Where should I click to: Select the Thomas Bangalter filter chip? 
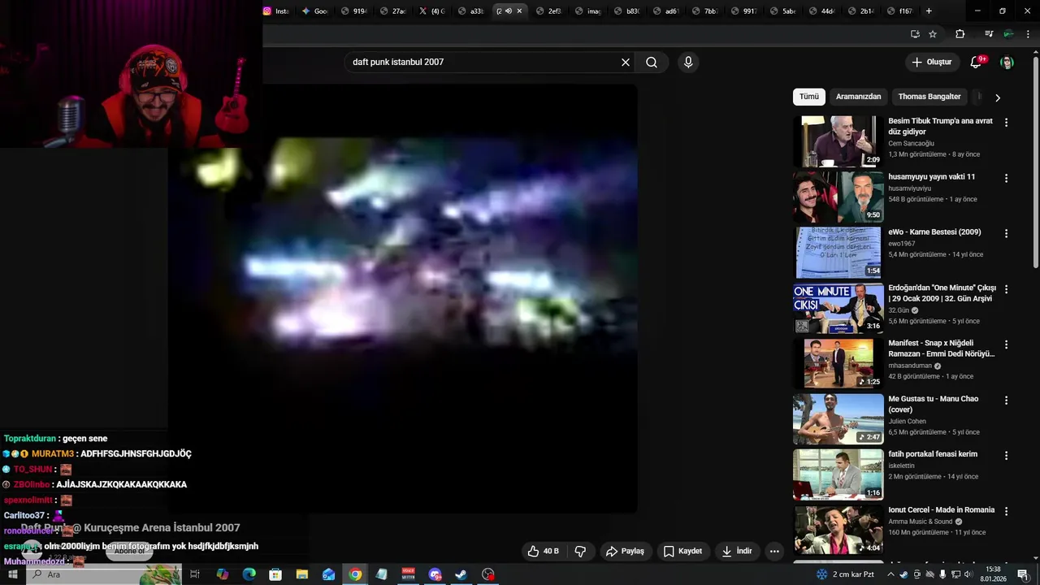(x=929, y=97)
